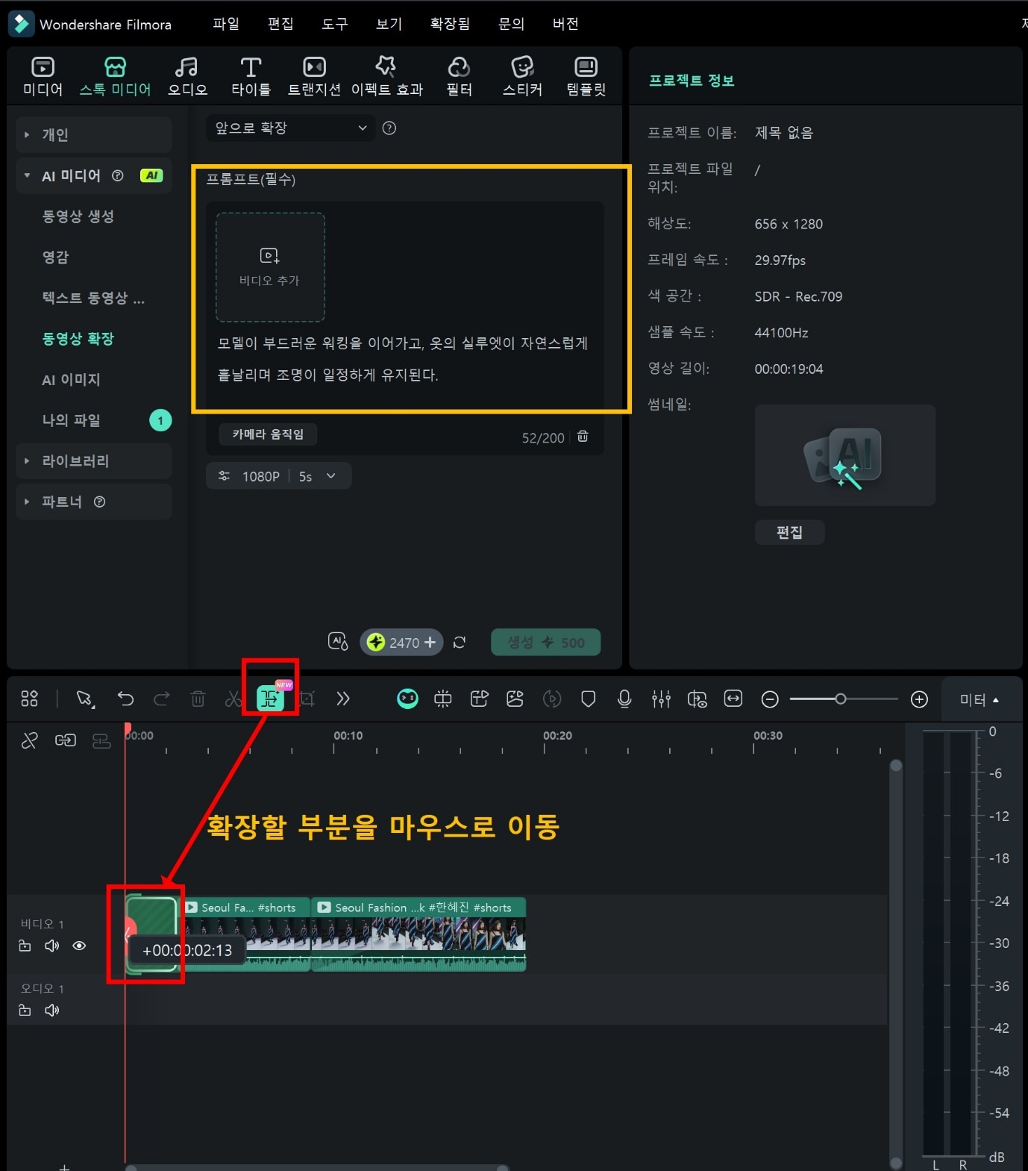The image size is (1028, 1171).
Task: Click the 카메라 움직임 button
Action: [268, 434]
